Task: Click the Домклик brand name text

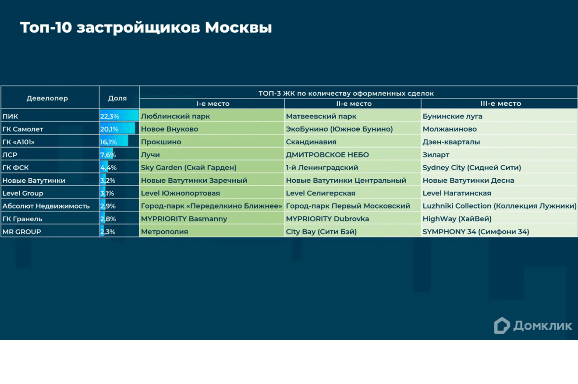Action: (542, 325)
